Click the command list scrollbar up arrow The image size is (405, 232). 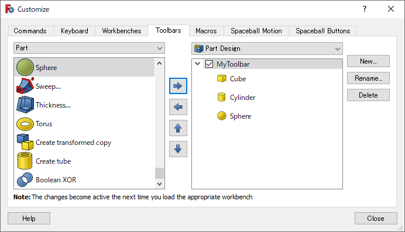pos(159,63)
